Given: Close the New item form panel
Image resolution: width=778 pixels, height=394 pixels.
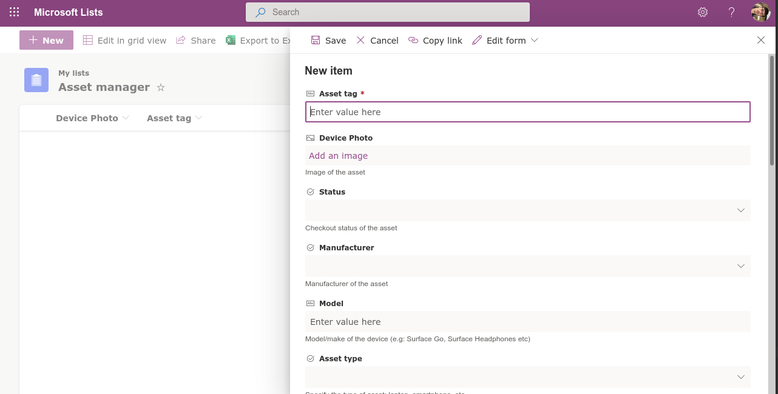Looking at the screenshot, I should pos(761,40).
